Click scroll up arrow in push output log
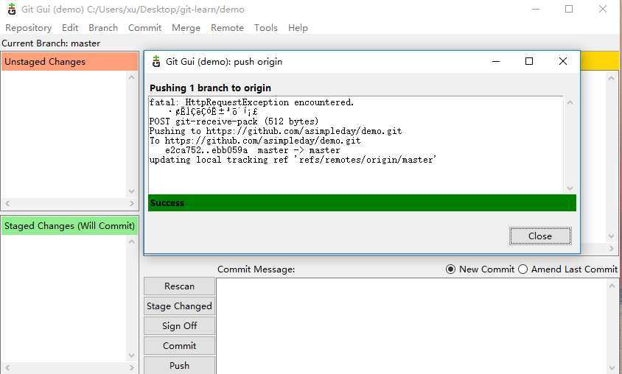 tap(570, 103)
